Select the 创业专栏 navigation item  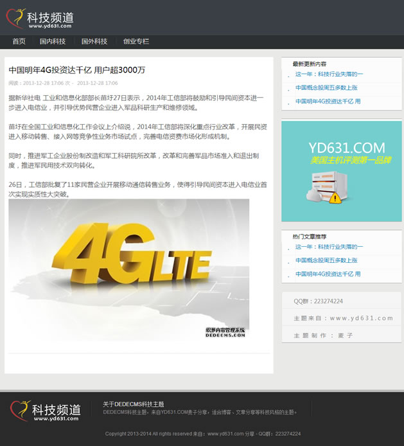136,42
